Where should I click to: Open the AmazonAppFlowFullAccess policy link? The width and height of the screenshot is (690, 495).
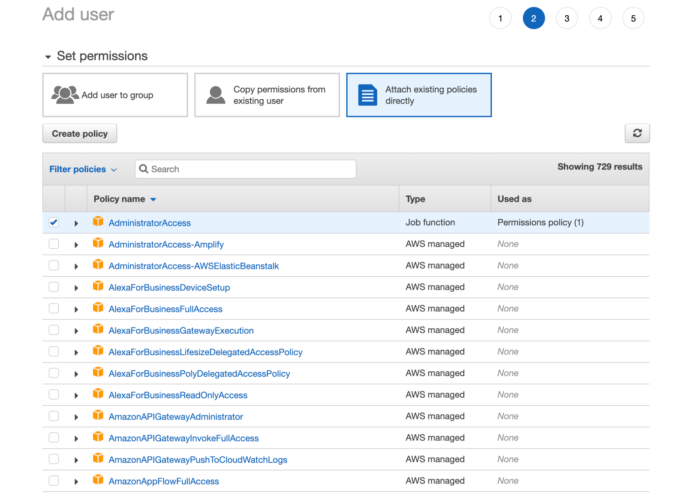point(164,481)
